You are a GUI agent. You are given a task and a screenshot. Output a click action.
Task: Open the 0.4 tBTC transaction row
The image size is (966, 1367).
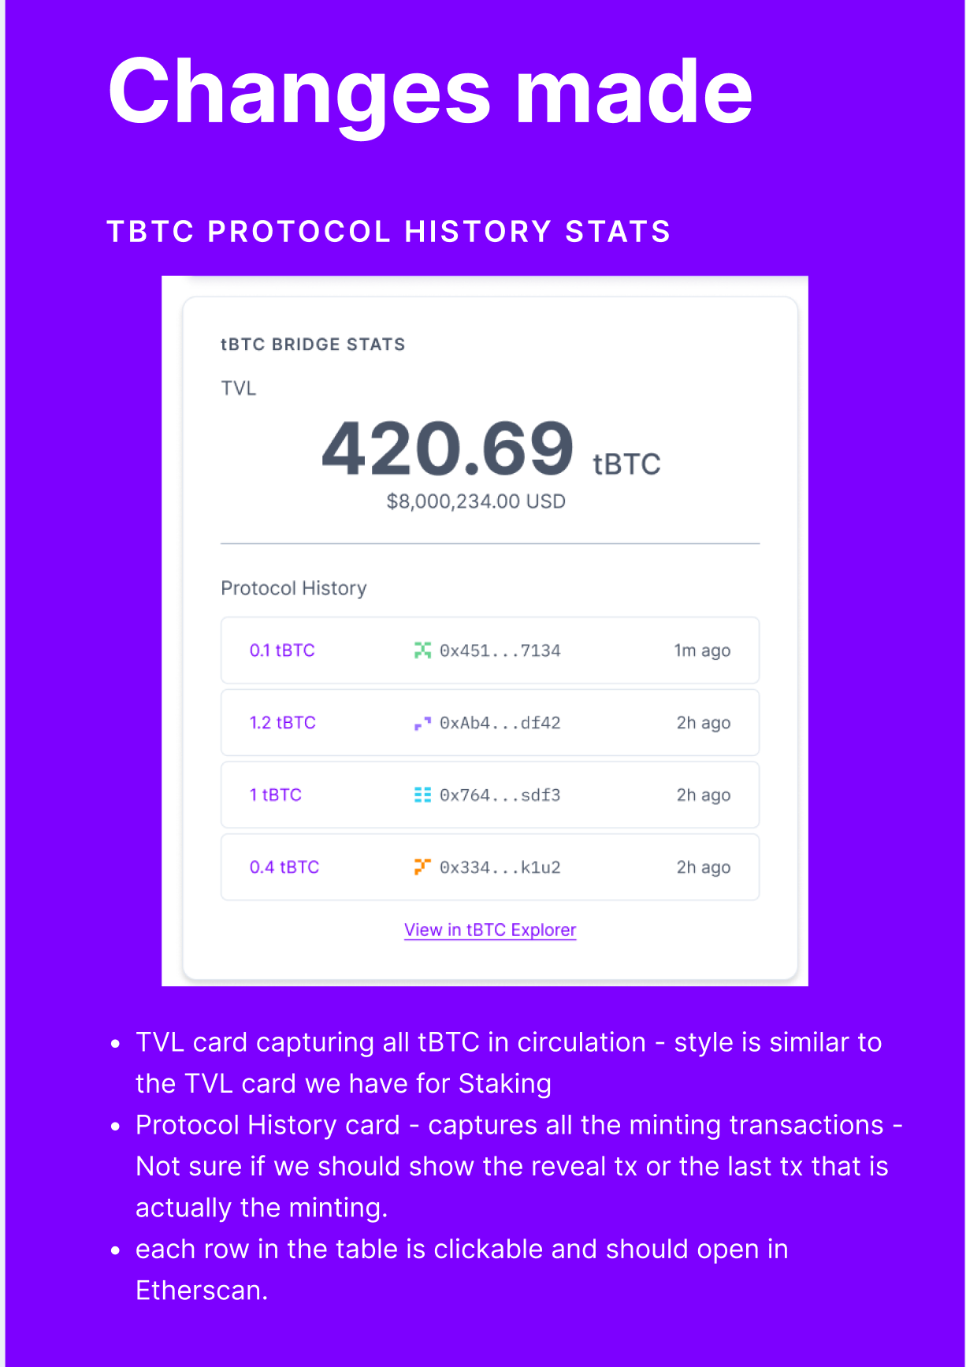click(489, 866)
